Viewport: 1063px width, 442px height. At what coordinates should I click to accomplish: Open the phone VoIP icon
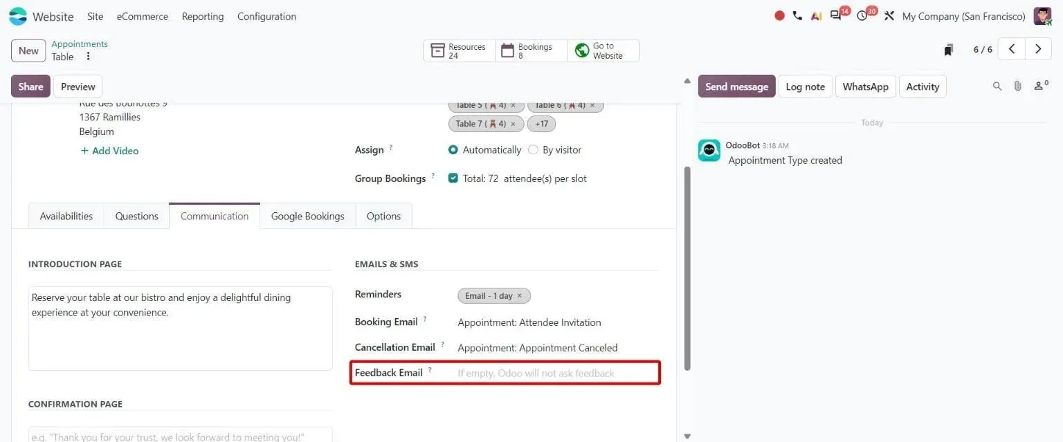[x=797, y=16]
